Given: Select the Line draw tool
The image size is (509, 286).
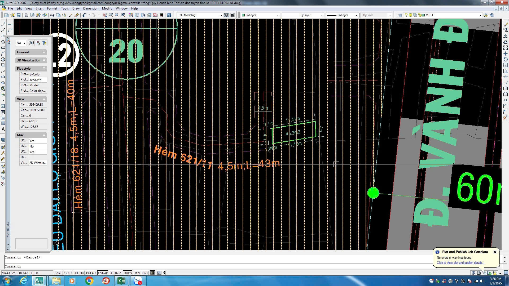Looking at the screenshot, I should click(3, 24).
